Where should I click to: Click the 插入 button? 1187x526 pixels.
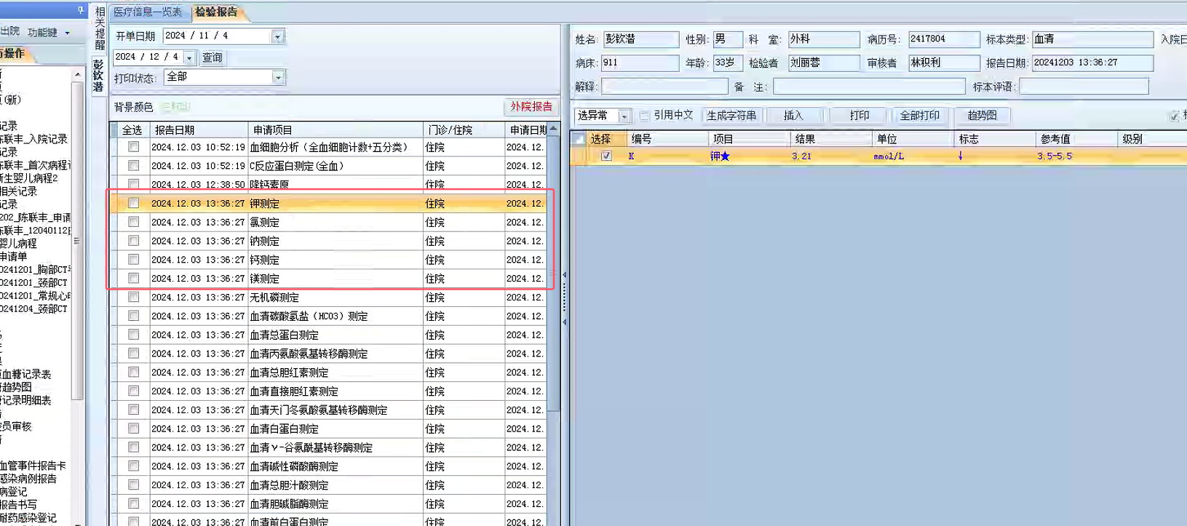(x=793, y=116)
